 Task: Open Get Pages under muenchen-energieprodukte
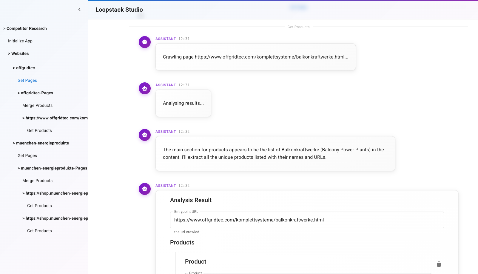(27, 156)
